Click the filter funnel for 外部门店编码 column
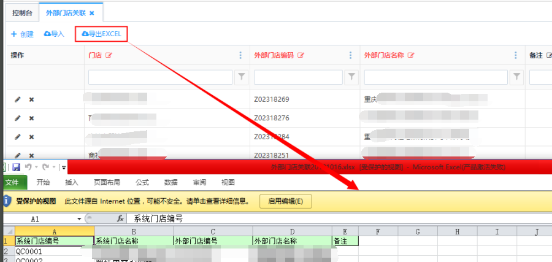 tap(351, 77)
